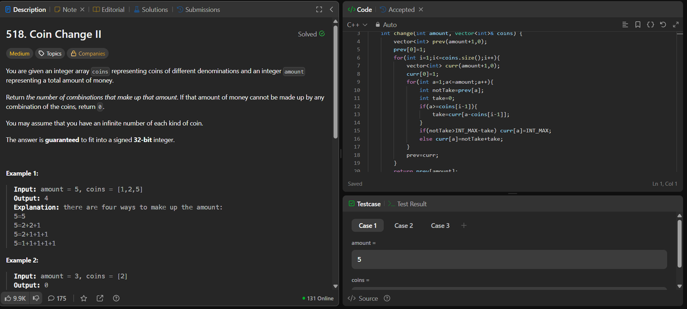
Task: Click the Medium difficulty tag
Action: 19,53
